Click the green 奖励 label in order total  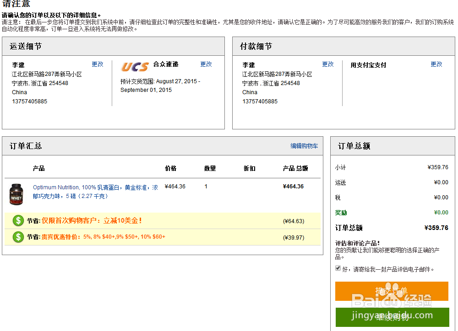pos(341,213)
